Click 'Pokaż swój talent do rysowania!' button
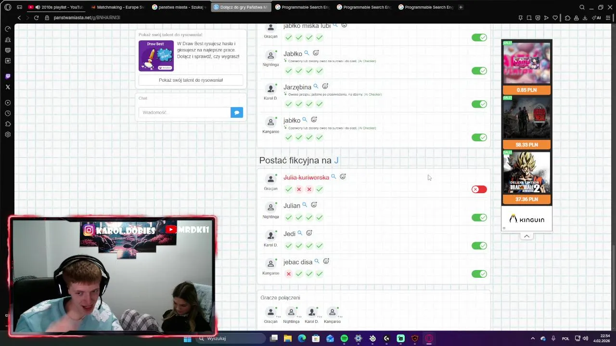Viewport: 616px width, 346px height. coord(191,80)
